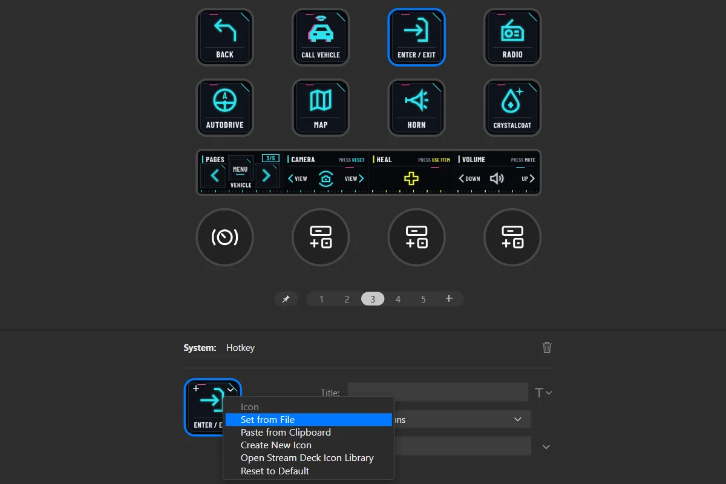Switch to page 2
The height and width of the screenshot is (484, 726).
[347, 299]
